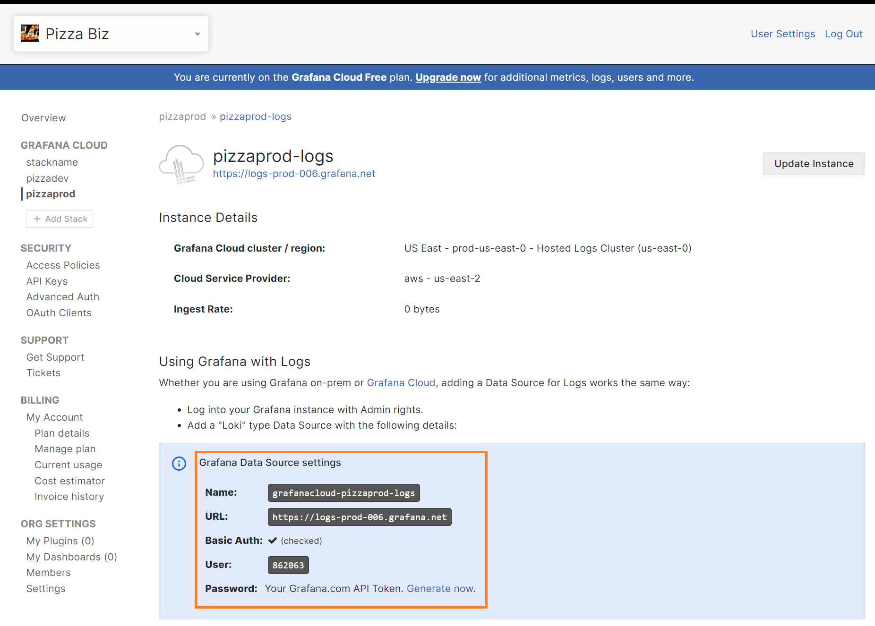The width and height of the screenshot is (875, 626).
Task: Follow the Upgrade now link in banner
Action: pyautogui.click(x=448, y=77)
